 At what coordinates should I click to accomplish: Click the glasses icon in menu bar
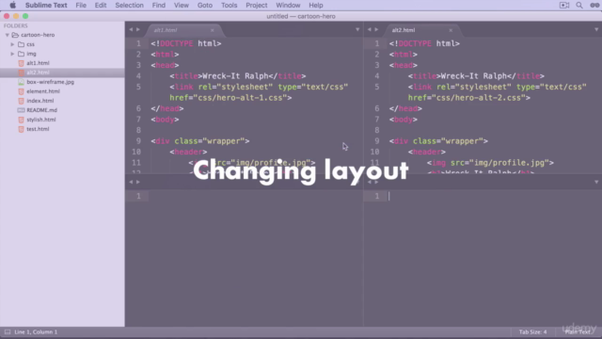tap(594, 5)
